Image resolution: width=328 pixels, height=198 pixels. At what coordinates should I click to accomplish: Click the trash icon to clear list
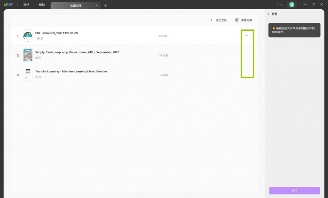(237, 20)
